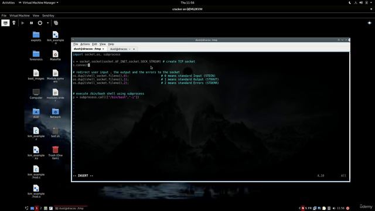Place cursor on the s.connect line
The width and height of the screenshot is (375, 211).
click(81, 65)
